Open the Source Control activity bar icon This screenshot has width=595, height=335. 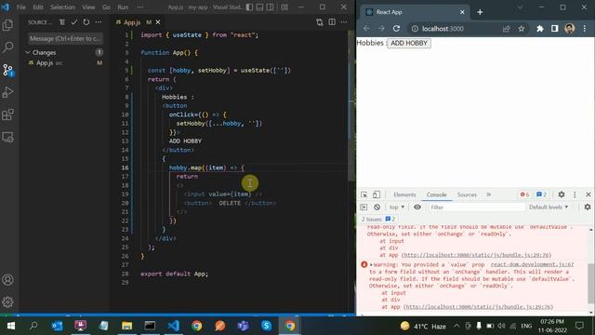[x=7, y=70]
